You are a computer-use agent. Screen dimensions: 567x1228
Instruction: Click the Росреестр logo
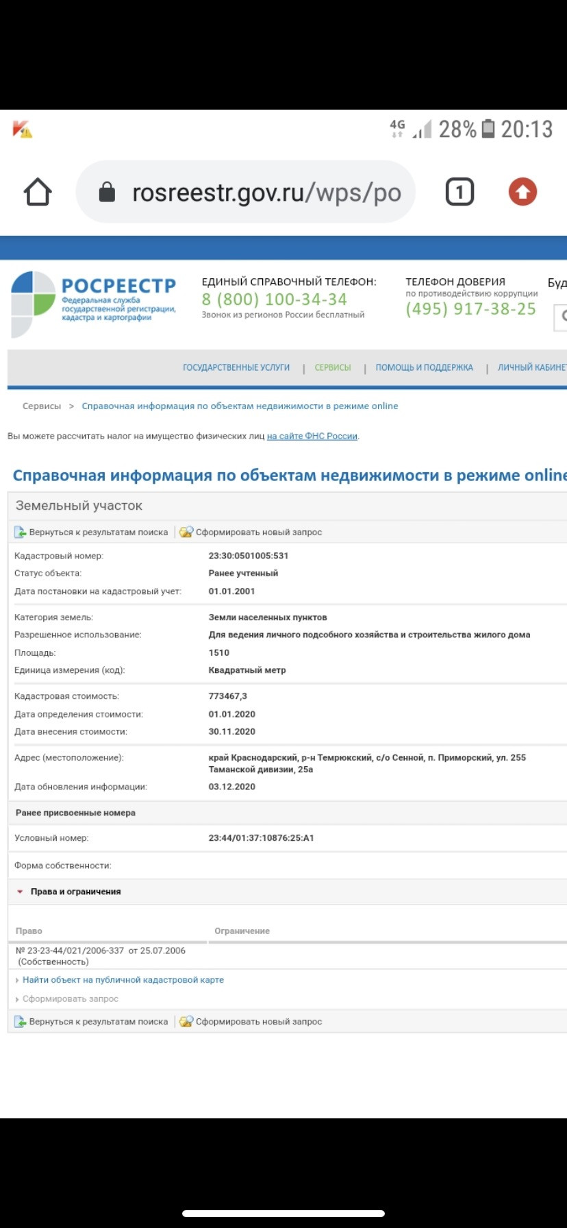[94, 304]
